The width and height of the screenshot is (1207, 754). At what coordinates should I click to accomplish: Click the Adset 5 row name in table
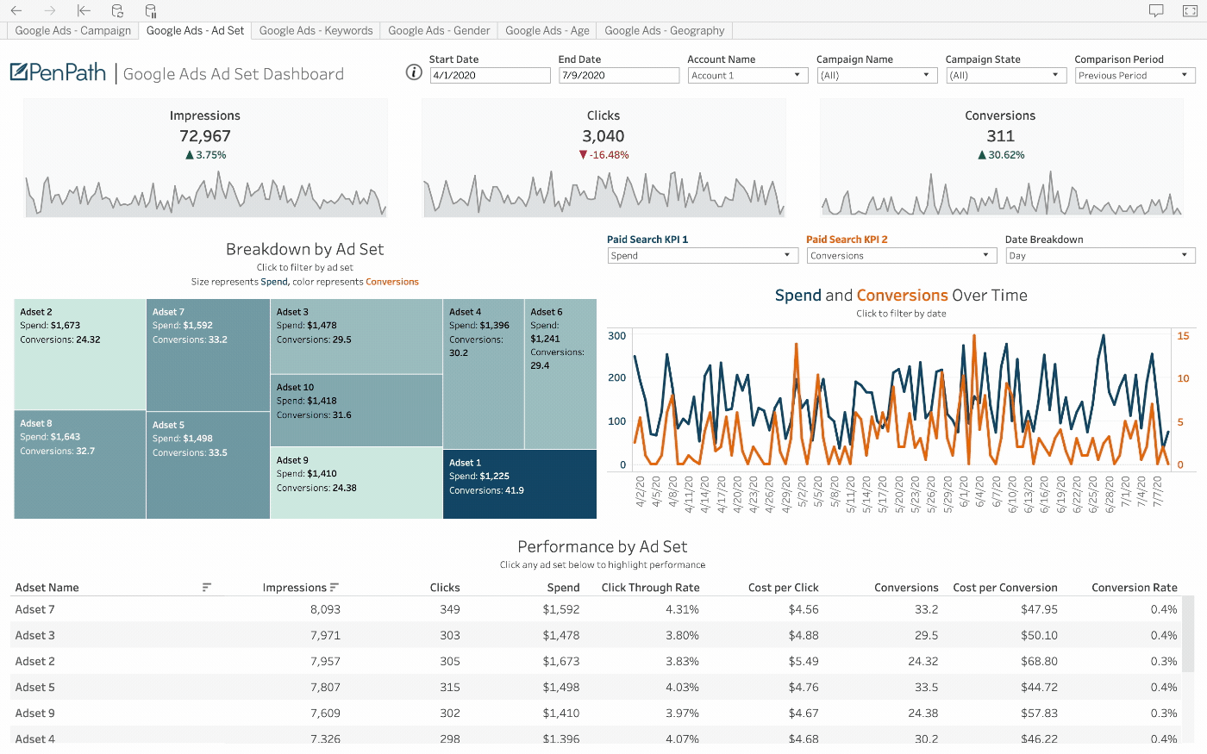pyautogui.click(x=35, y=687)
